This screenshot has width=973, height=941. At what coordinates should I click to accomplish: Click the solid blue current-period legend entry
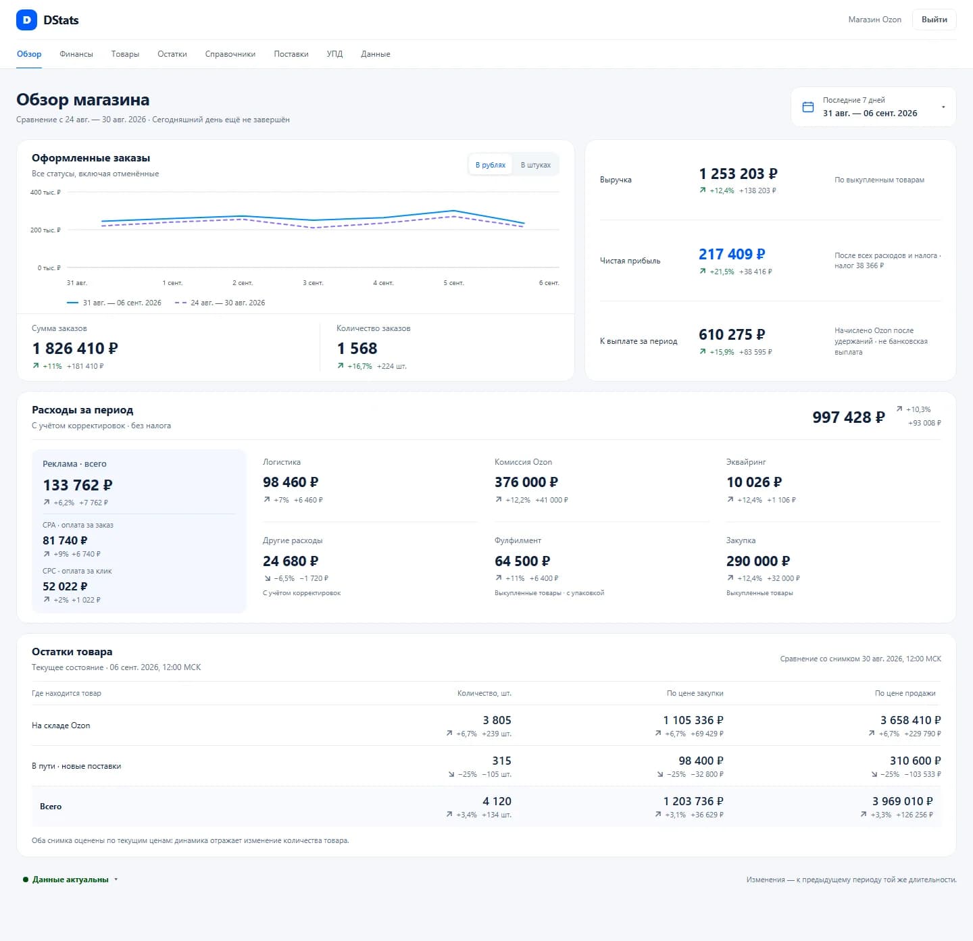[x=114, y=303]
